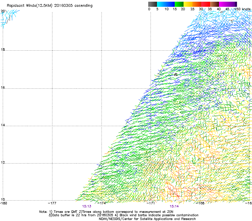Image resolution: width=252 pixels, height=221 pixels.
Task: Click the NOAA/NESDIS credit line
Action: [147, 219]
